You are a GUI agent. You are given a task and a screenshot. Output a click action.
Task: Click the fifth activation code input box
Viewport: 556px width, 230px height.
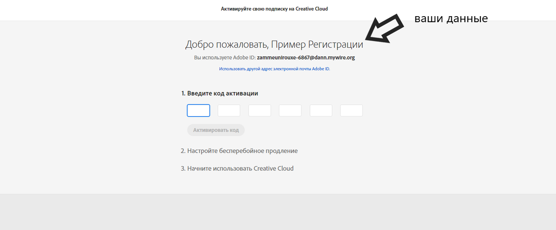coord(321,110)
